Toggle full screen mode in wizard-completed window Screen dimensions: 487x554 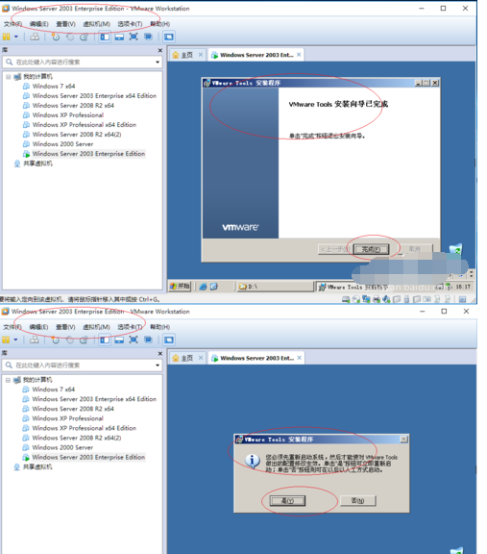pos(134,37)
